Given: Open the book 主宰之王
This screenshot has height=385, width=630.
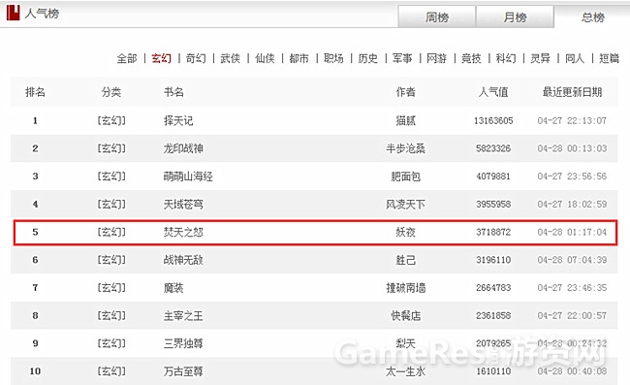Looking at the screenshot, I should click(x=183, y=315).
